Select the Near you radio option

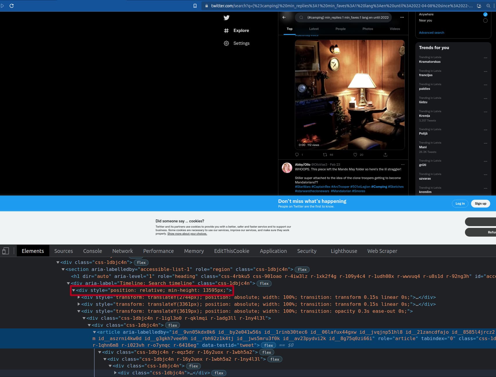click(x=485, y=21)
